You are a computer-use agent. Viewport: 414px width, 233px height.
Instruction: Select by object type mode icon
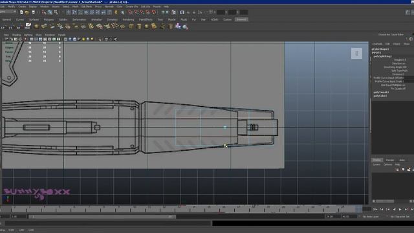[50, 12]
